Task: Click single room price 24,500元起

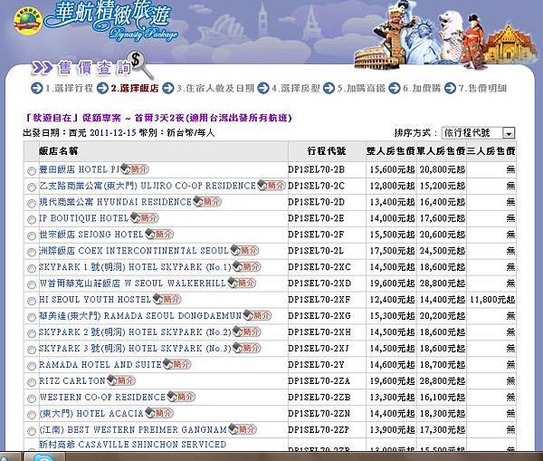Action: tap(443, 251)
